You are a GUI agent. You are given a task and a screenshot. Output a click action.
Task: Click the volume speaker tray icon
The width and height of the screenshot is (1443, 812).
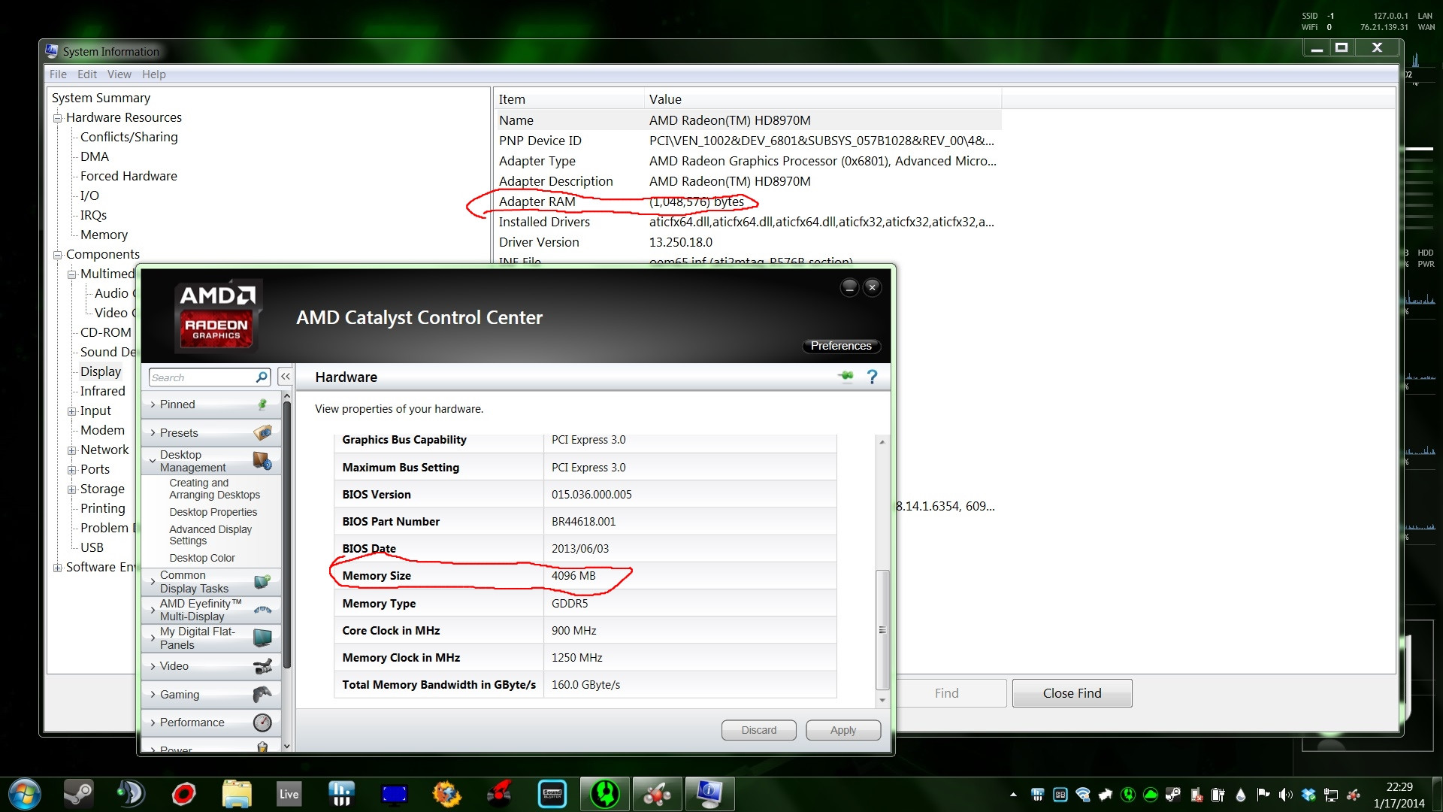[1286, 795]
